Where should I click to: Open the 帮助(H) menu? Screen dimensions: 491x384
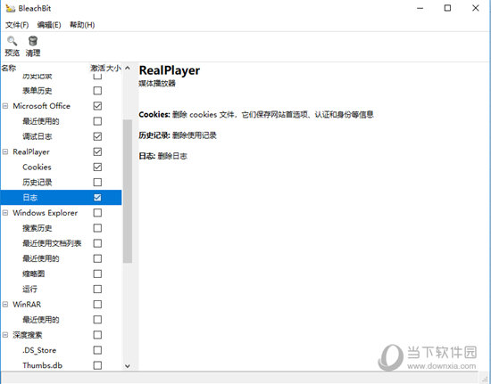point(82,25)
